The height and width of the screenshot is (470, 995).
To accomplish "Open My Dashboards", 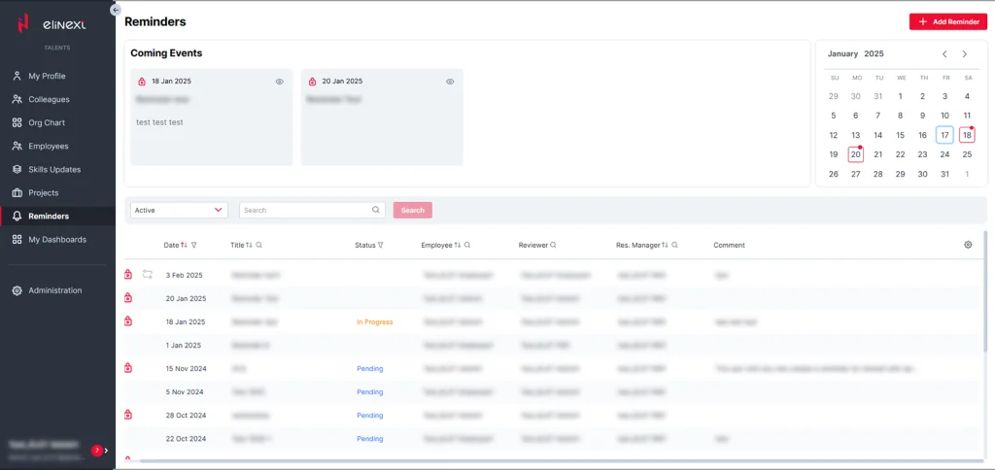I will coord(57,240).
